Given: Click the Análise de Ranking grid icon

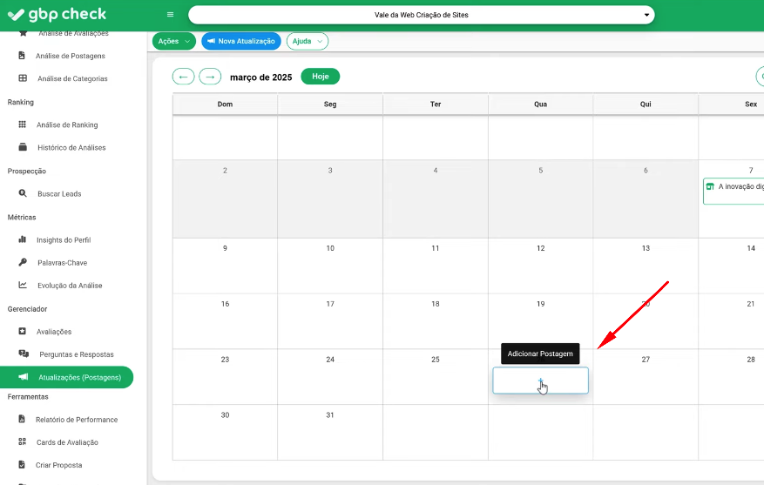Looking at the screenshot, I should [x=22, y=125].
